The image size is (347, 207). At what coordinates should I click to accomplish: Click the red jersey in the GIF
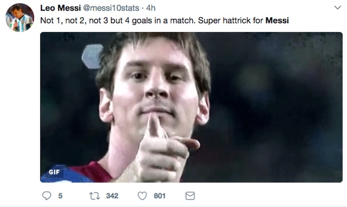pos(90,174)
